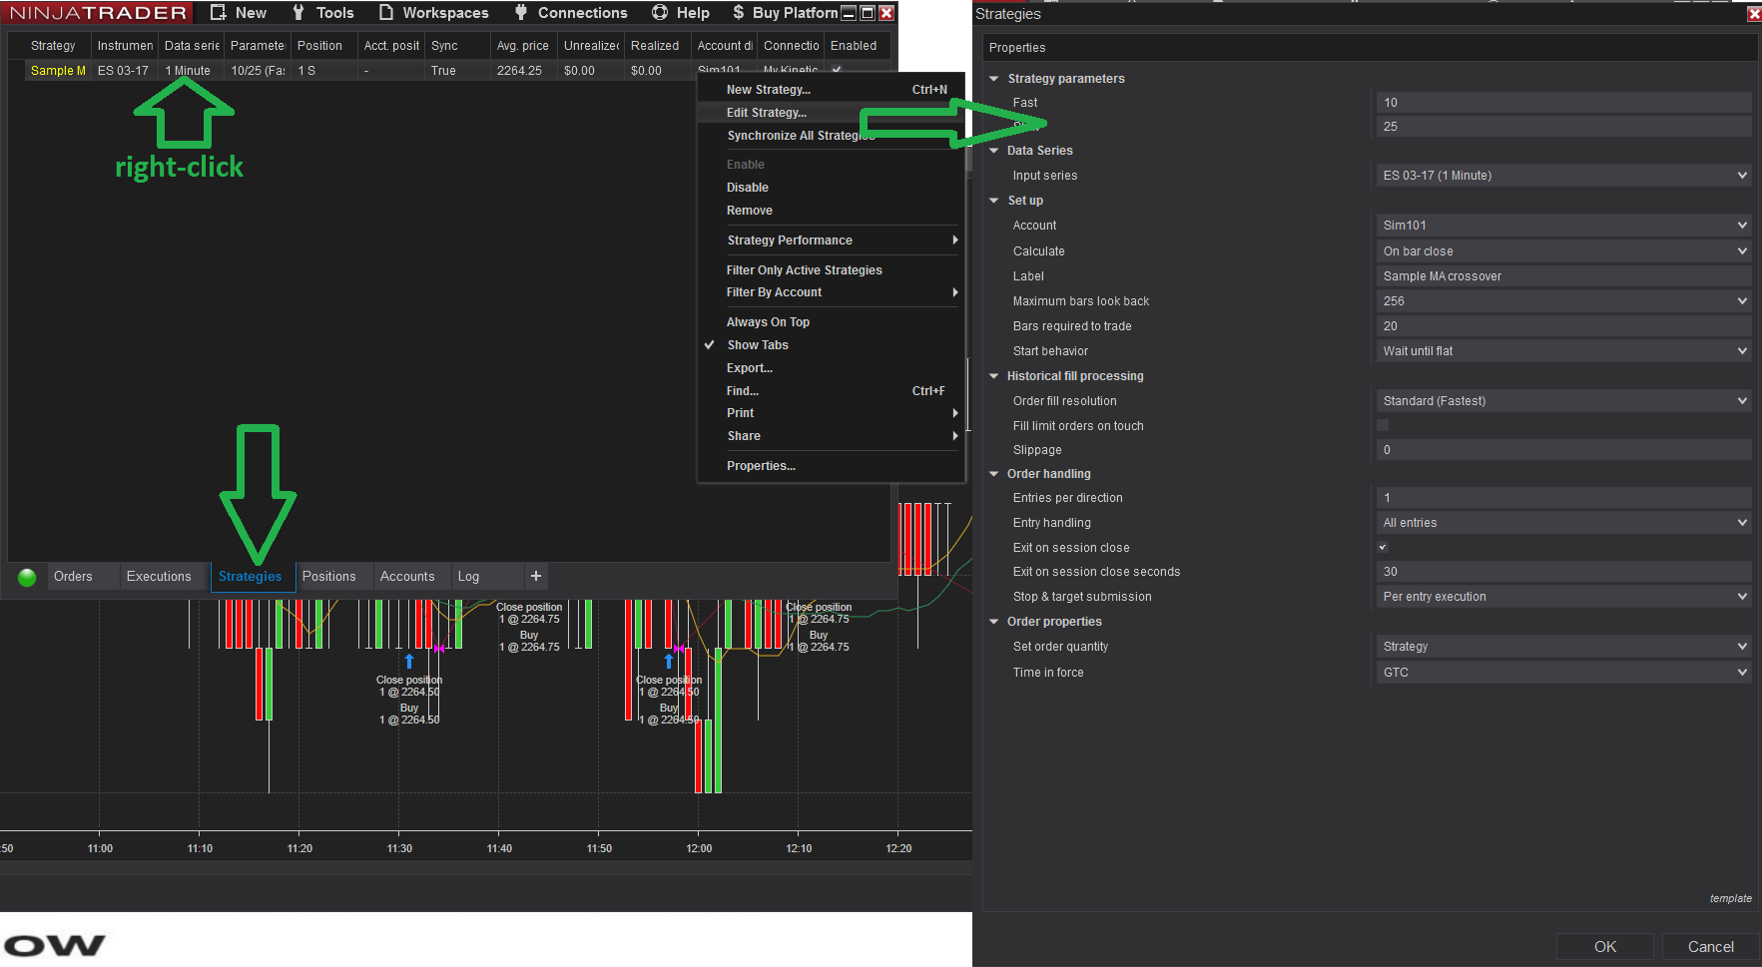Open the Maximum bars look back dropdown
Image resolution: width=1762 pixels, height=967 pixels.
(x=1563, y=301)
